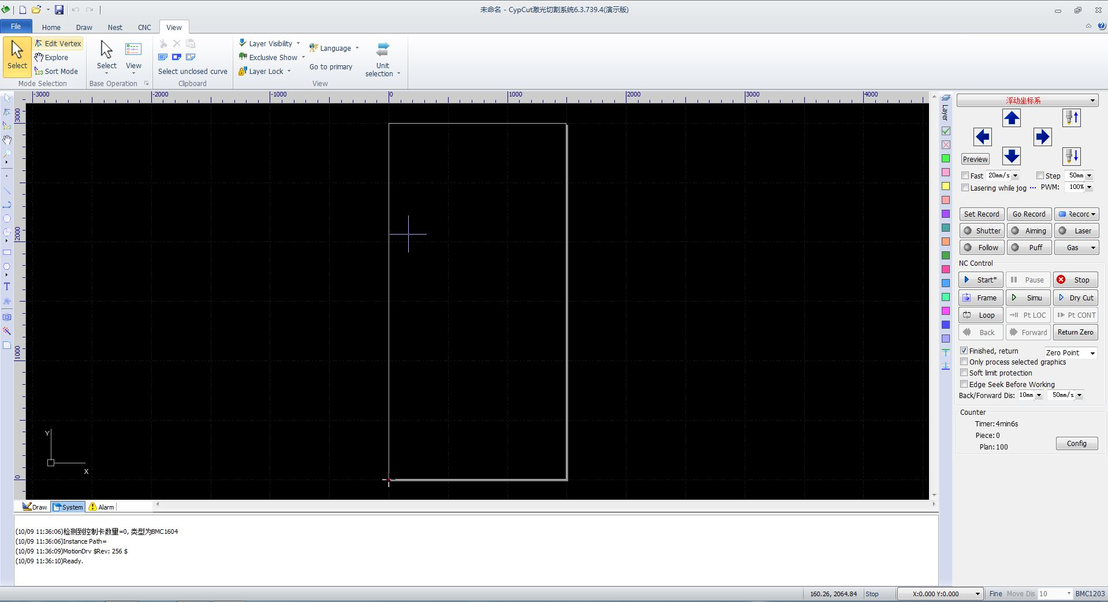Open the Unit selection tool
The height and width of the screenshot is (602, 1108).
[382, 59]
